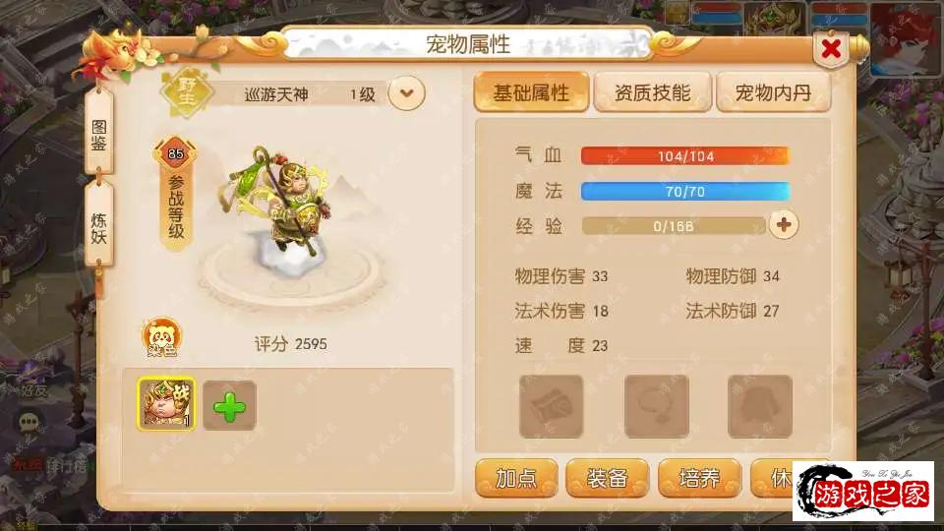Open the 图鉴 side tab
944x531 pixels.
coord(98,134)
